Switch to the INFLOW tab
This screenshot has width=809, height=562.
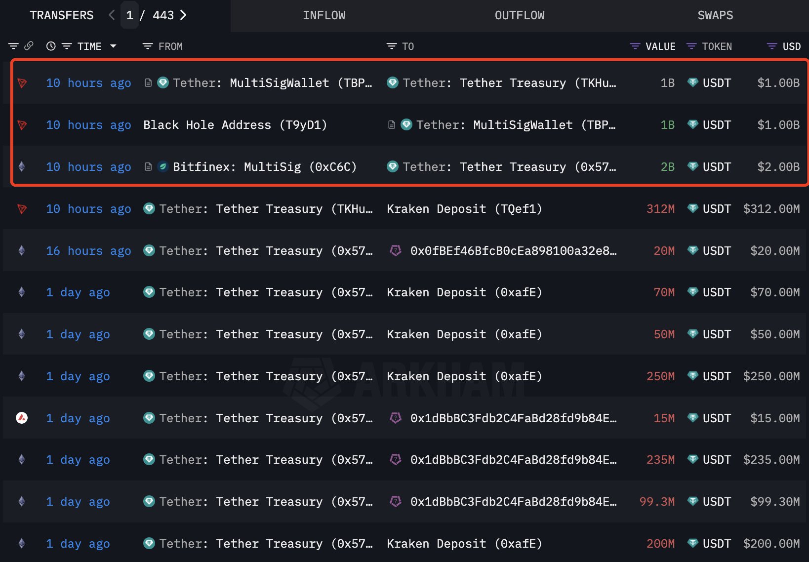pos(324,15)
